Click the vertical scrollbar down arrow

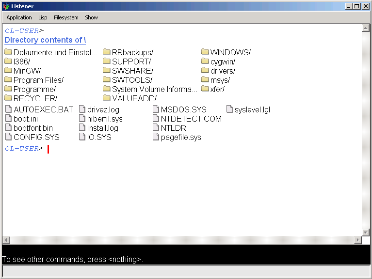[366, 232]
